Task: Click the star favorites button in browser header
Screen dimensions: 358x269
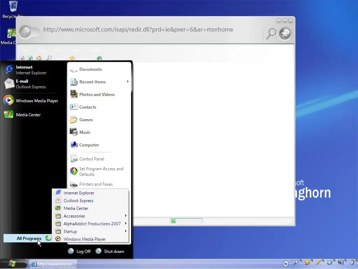Action: [285, 34]
